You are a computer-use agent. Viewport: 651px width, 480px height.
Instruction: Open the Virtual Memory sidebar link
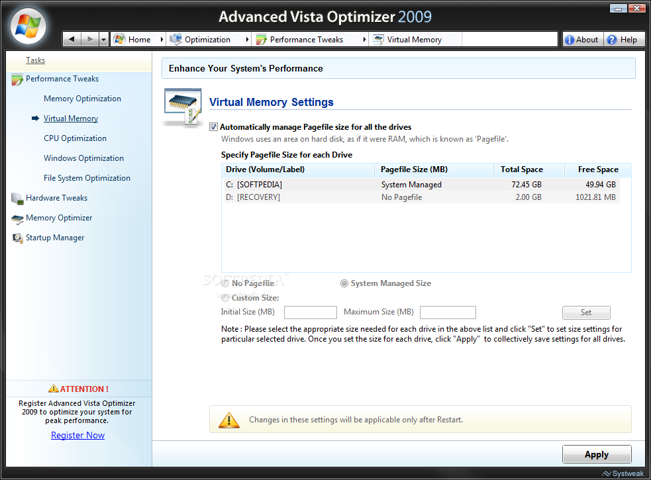click(x=71, y=119)
